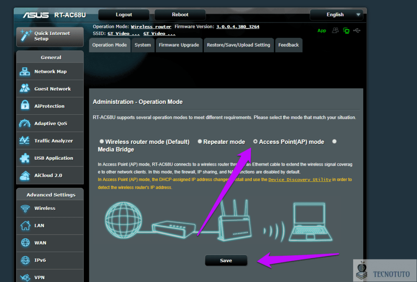Viewport: 417px width, 282px height.
Task: Click the Reboot button
Action: point(180,15)
